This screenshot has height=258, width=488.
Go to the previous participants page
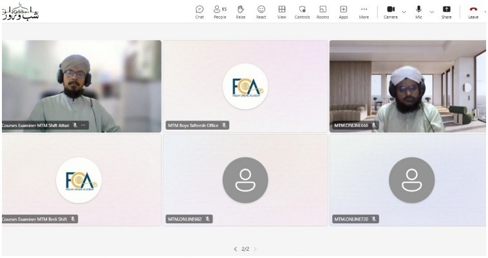(236, 248)
